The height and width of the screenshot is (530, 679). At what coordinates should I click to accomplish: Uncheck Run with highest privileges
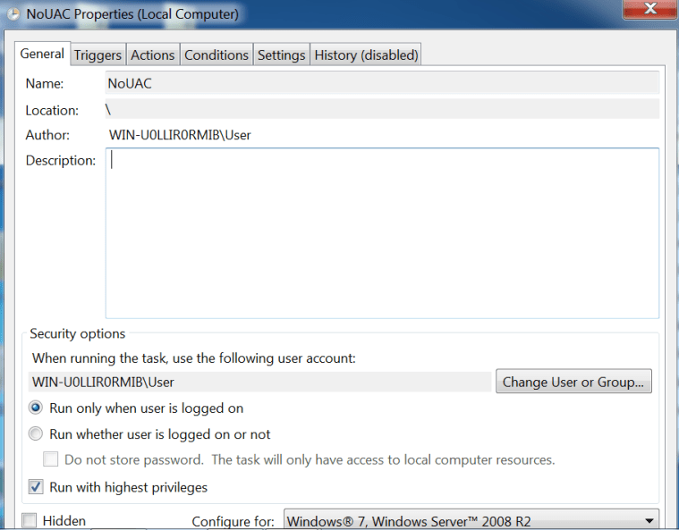click(36, 487)
